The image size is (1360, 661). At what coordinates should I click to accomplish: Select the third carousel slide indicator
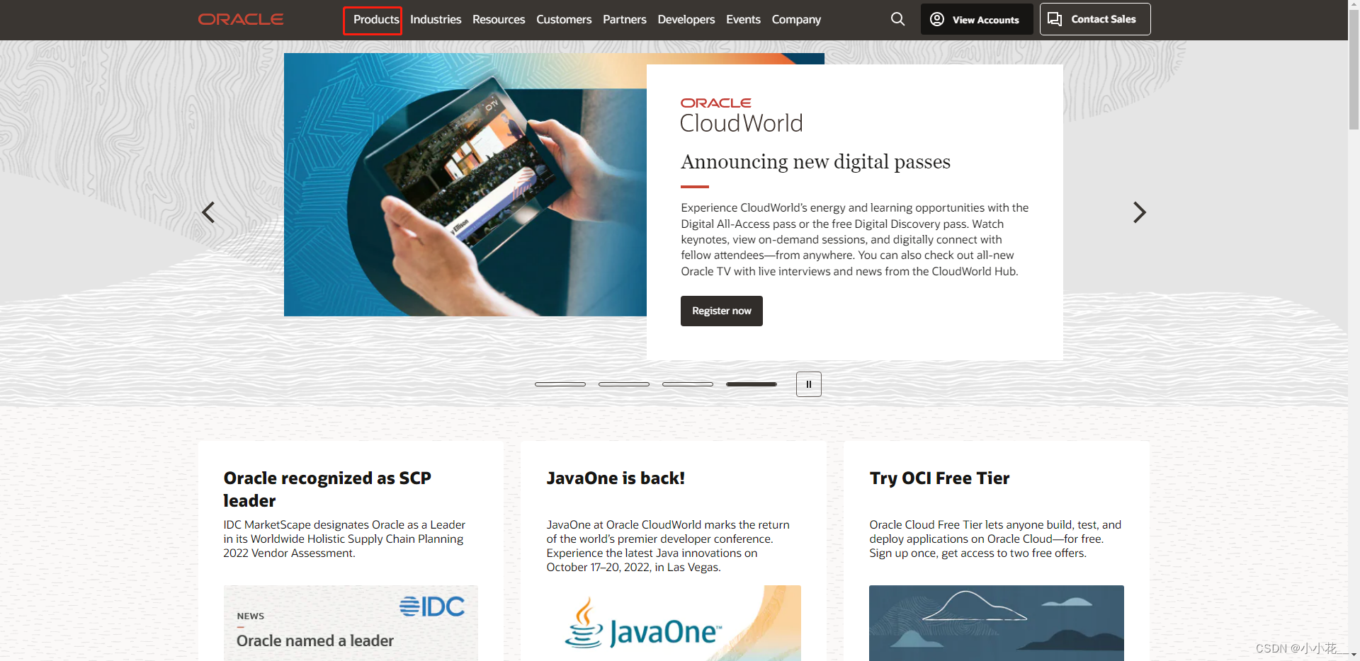tap(688, 384)
